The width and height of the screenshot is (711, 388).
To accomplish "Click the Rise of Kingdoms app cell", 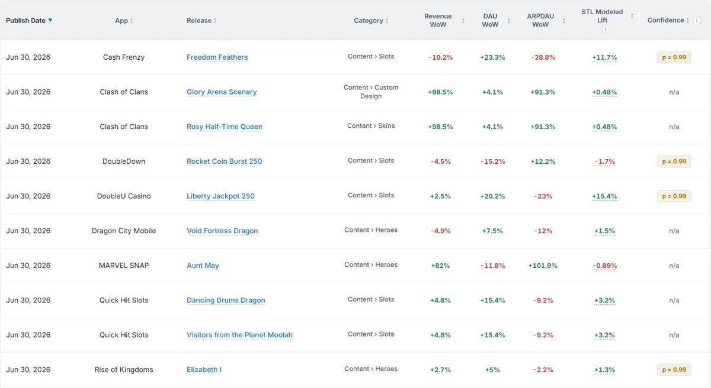I will (x=124, y=370).
